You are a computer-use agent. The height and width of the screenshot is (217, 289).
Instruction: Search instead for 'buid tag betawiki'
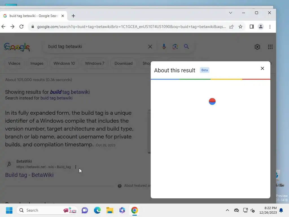pyautogui.click(x=56, y=98)
